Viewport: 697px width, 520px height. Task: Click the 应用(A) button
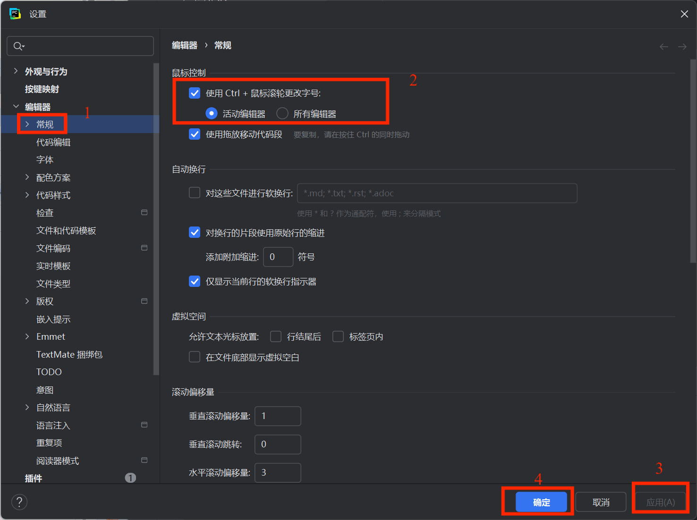pos(660,502)
